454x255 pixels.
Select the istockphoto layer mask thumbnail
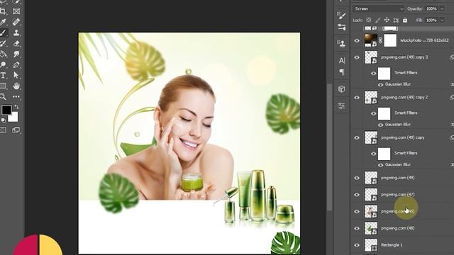pyautogui.click(x=390, y=40)
